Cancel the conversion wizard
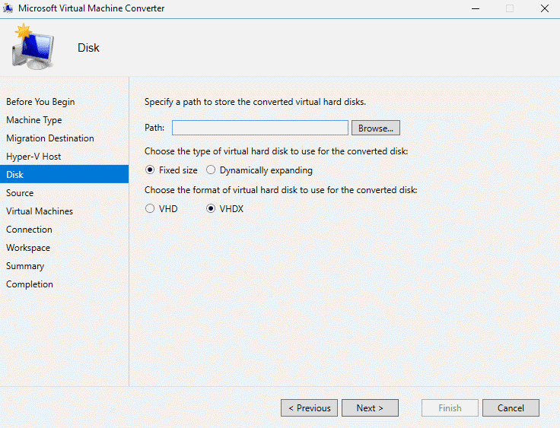 click(511, 408)
